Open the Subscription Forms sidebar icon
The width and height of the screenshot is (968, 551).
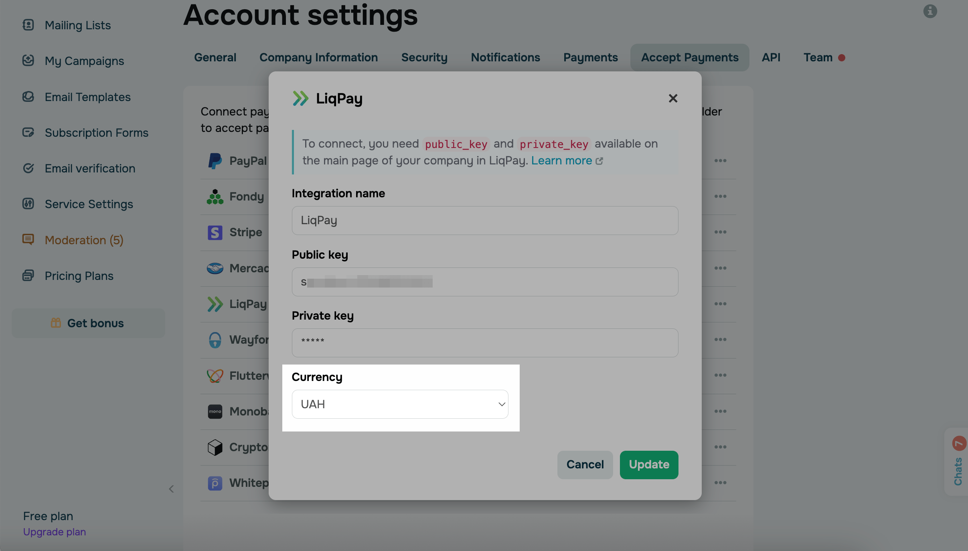click(28, 132)
